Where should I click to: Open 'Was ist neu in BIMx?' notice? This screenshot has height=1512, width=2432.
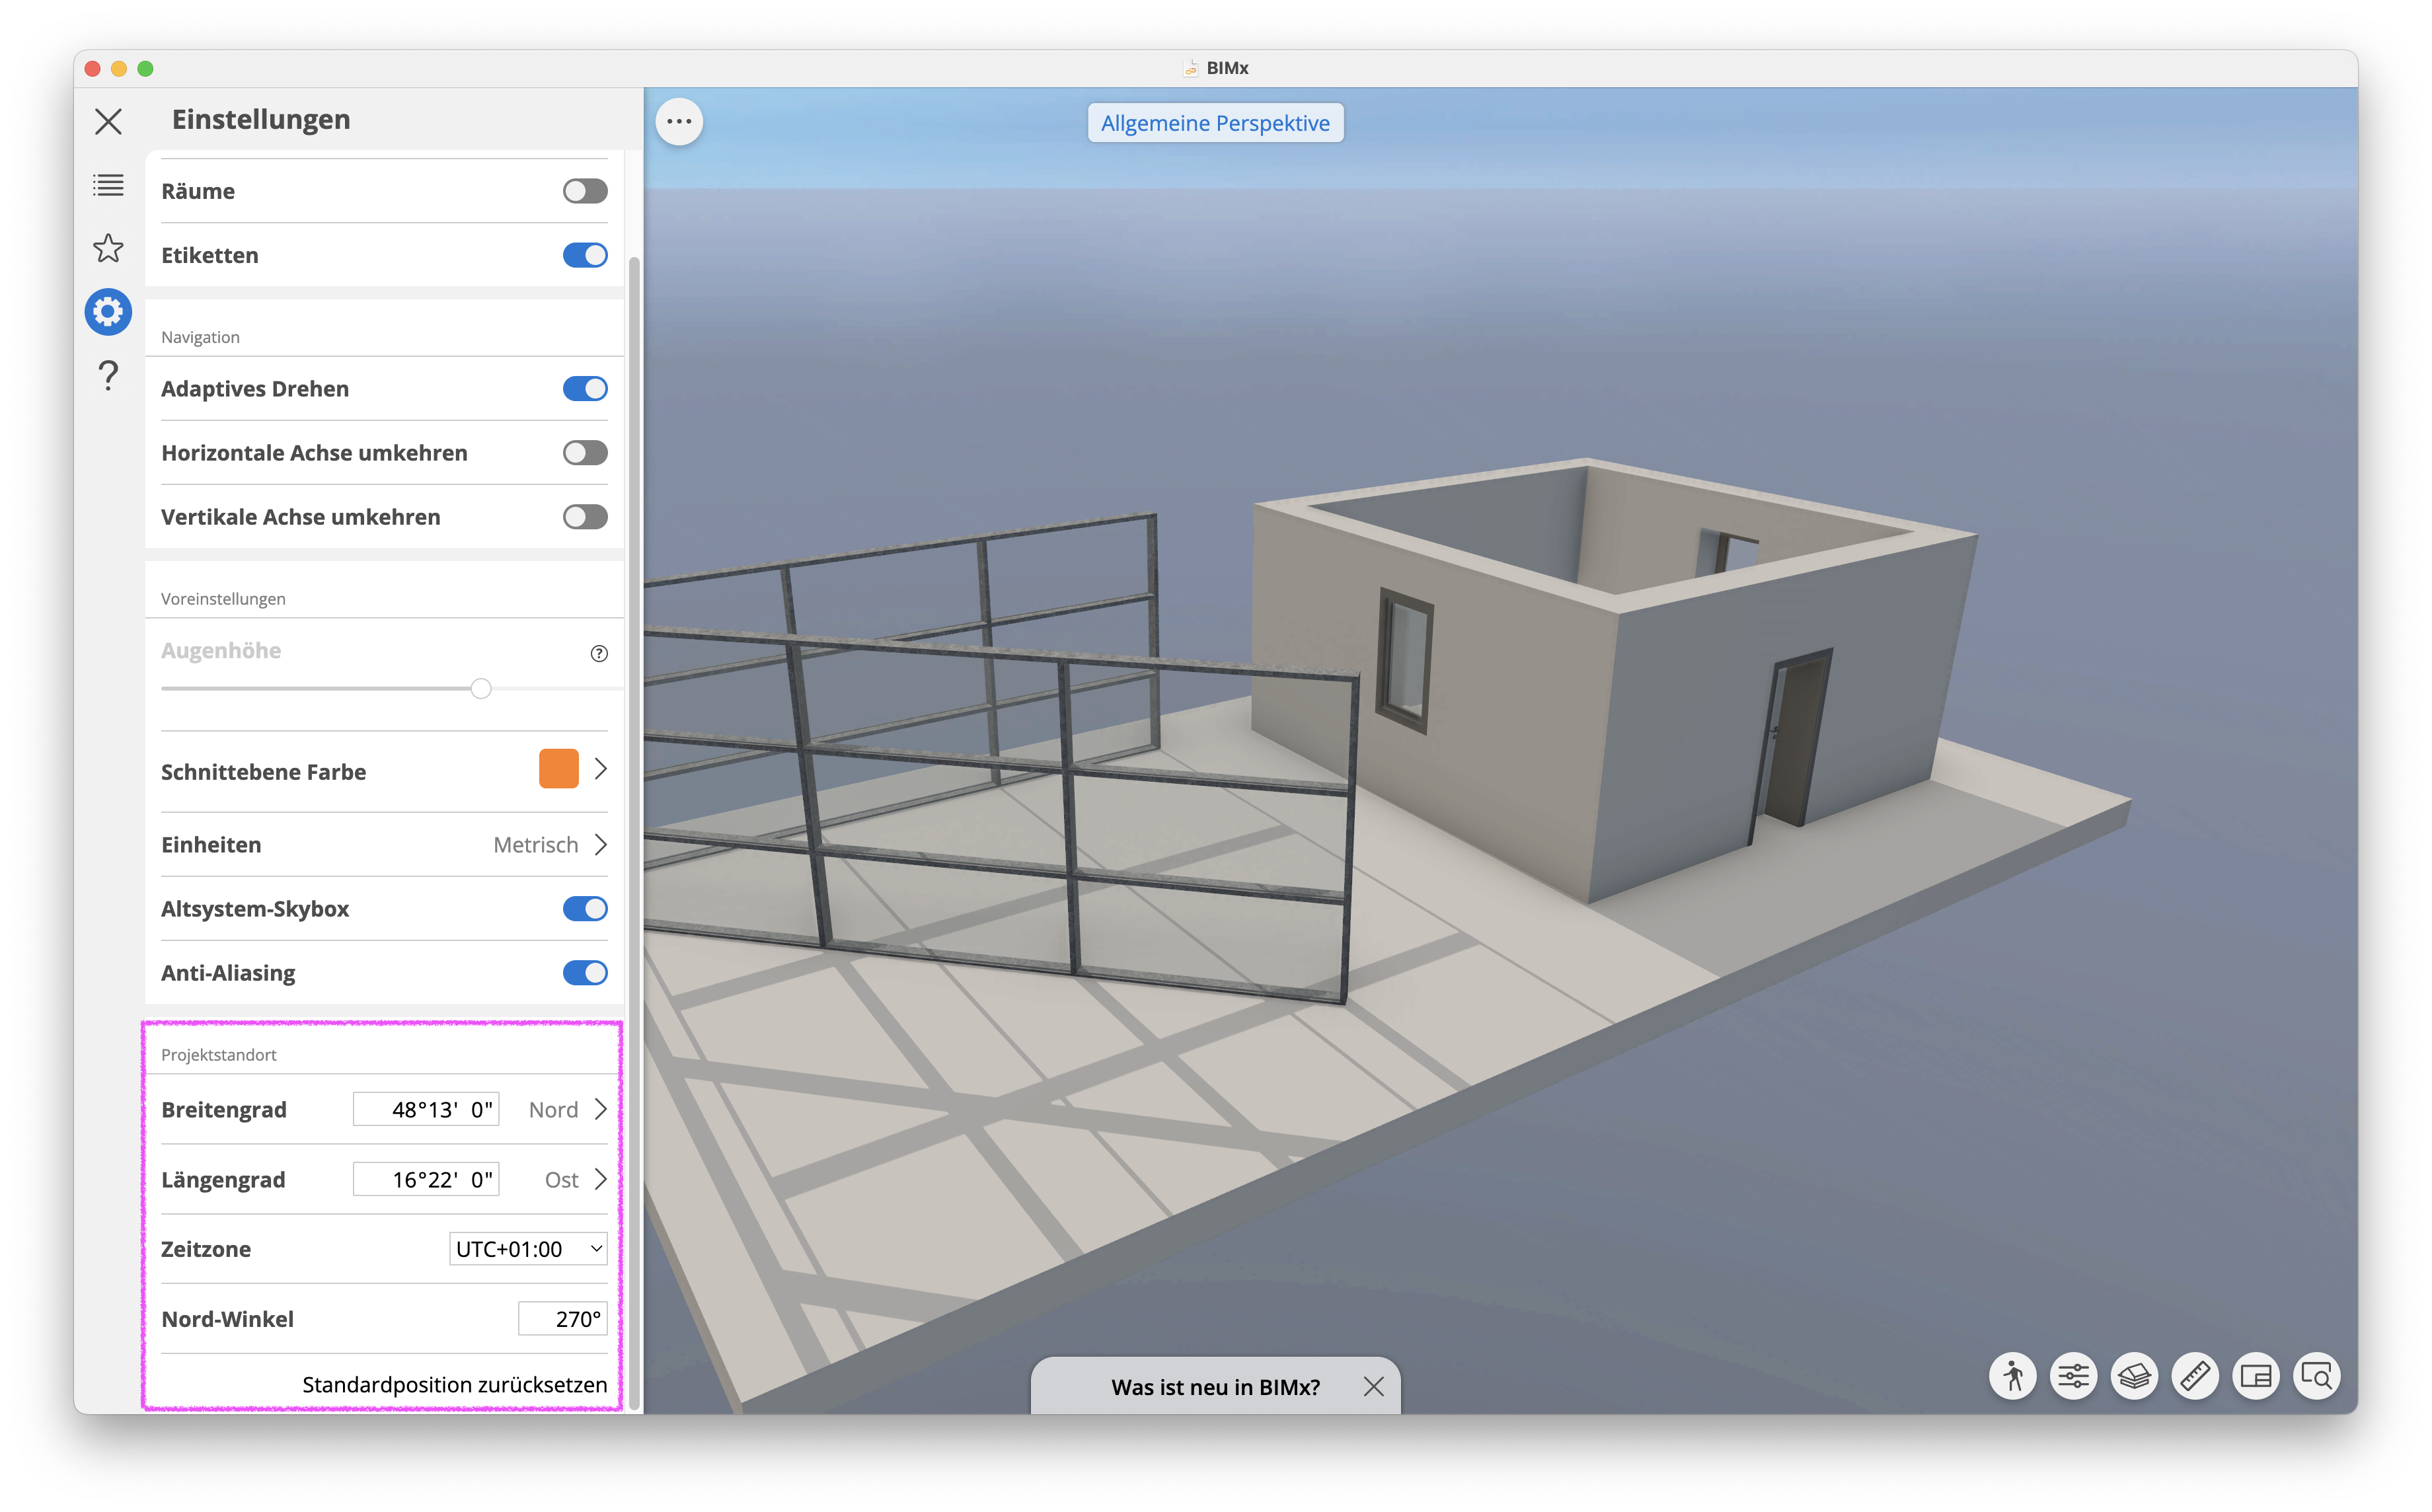point(1215,1387)
